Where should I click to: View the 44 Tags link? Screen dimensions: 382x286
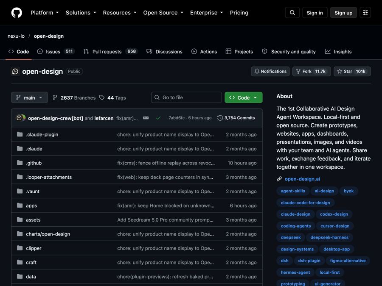point(112,98)
